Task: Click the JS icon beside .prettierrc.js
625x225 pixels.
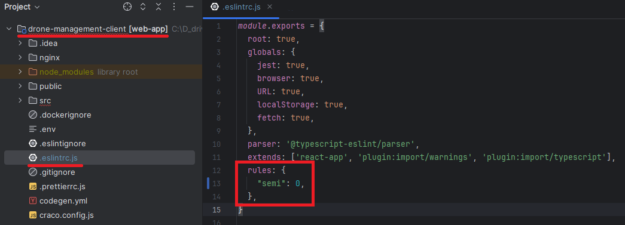Action: (x=33, y=186)
